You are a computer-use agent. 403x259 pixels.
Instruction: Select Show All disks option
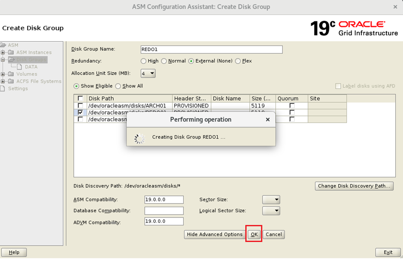click(118, 86)
